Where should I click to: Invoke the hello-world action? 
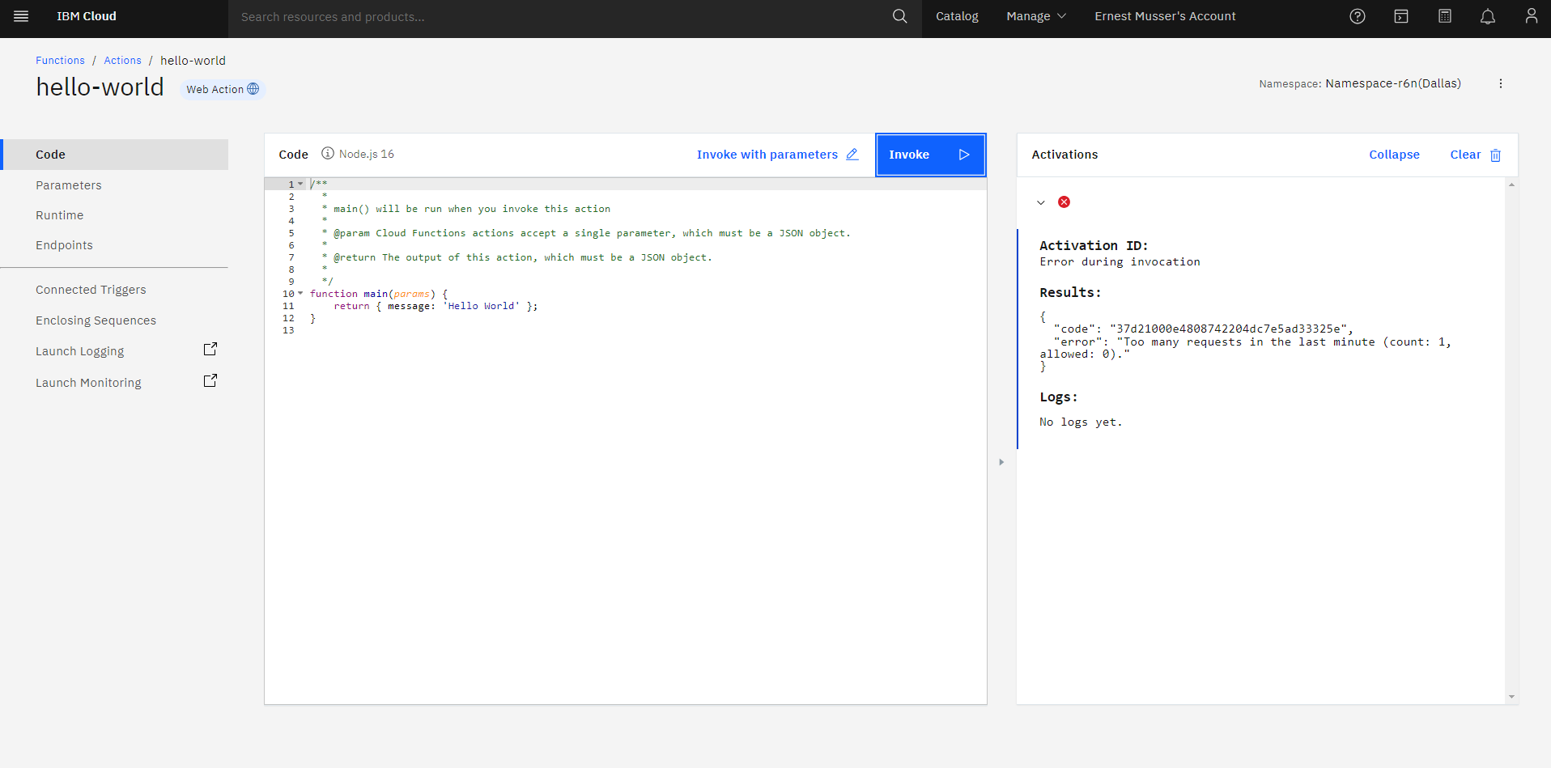(931, 155)
